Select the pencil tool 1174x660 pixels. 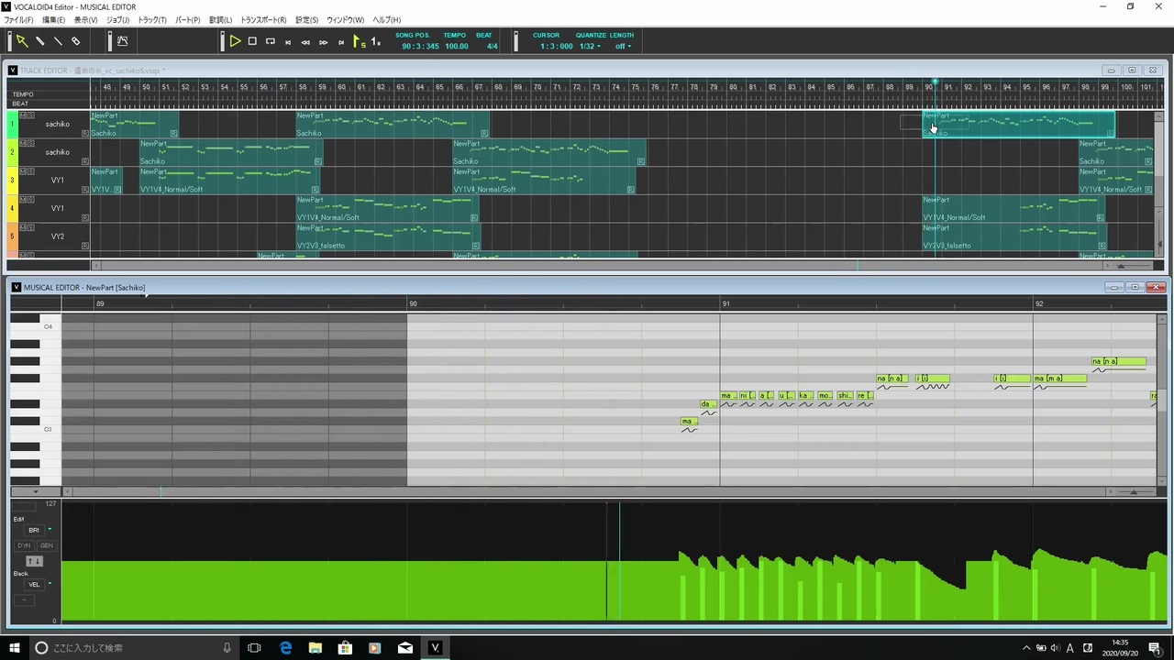(40, 41)
